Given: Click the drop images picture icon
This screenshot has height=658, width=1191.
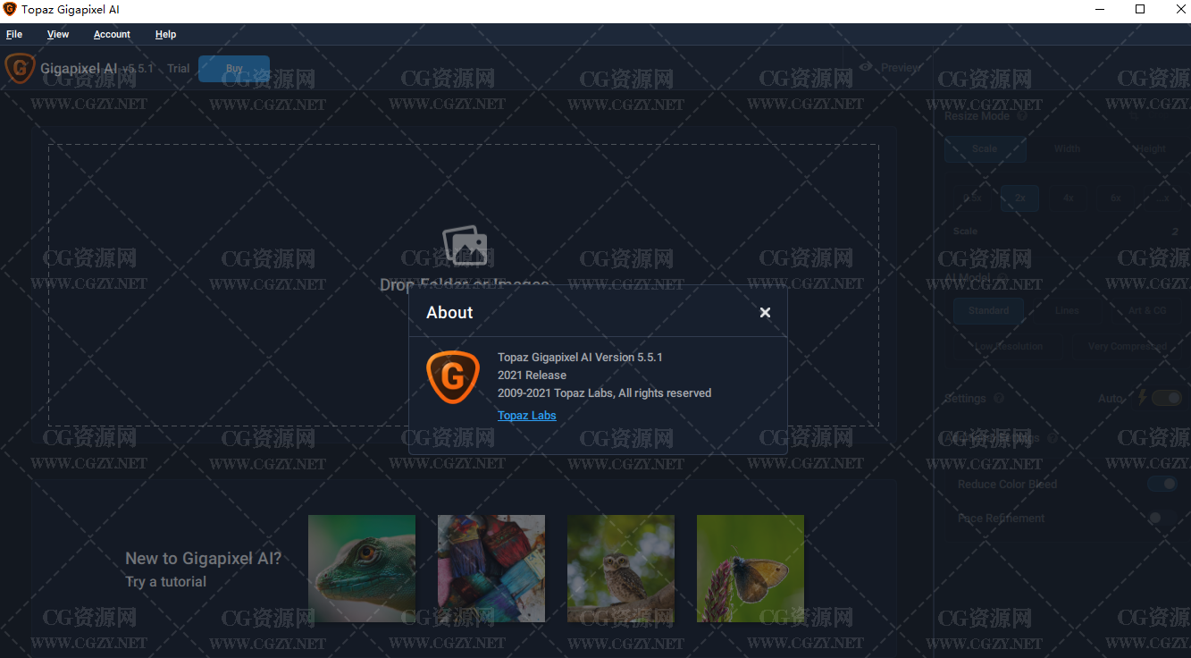Looking at the screenshot, I should coord(465,245).
